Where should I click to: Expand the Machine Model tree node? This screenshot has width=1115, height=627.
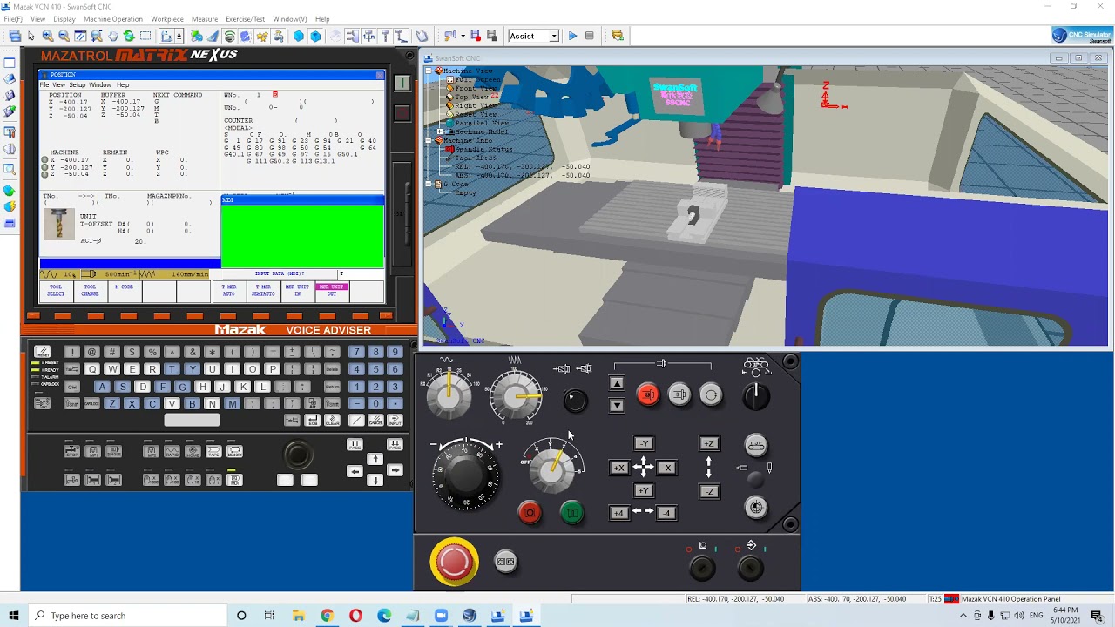(440, 131)
